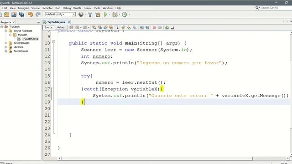Image resolution: width=292 pixels, height=164 pixels.
Task: Open the Source menu
Action: pos(36,8)
